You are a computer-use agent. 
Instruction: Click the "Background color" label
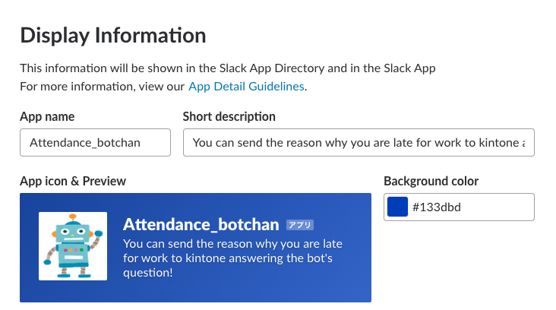pyautogui.click(x=431, y=181)
